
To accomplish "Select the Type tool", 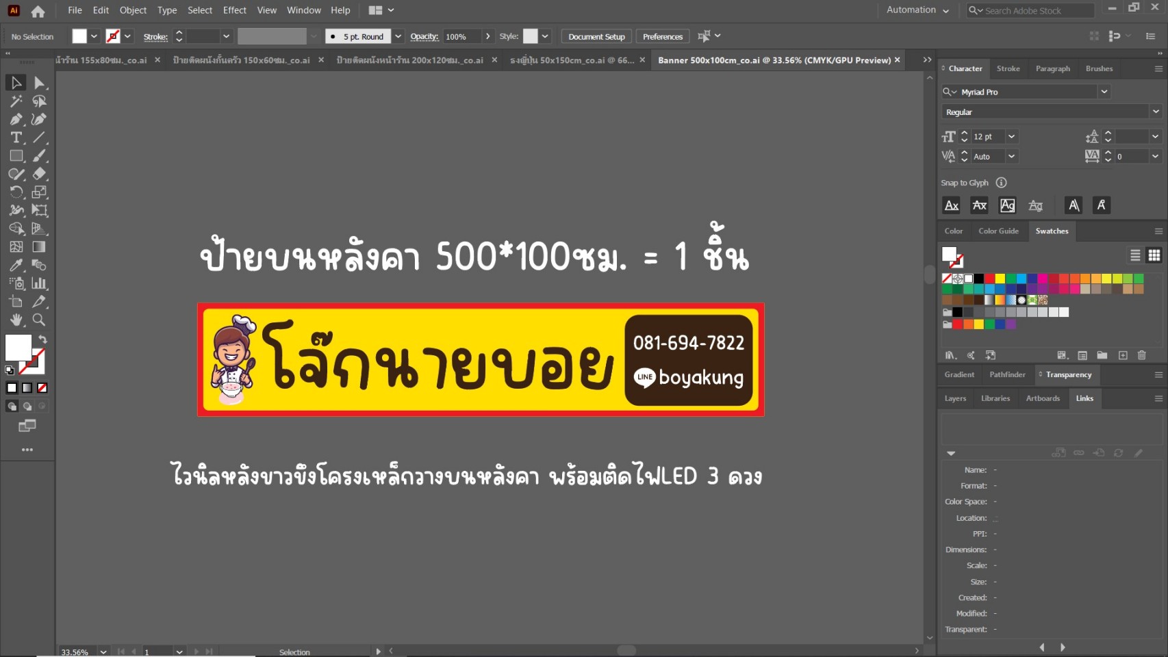I will (16, 137).
